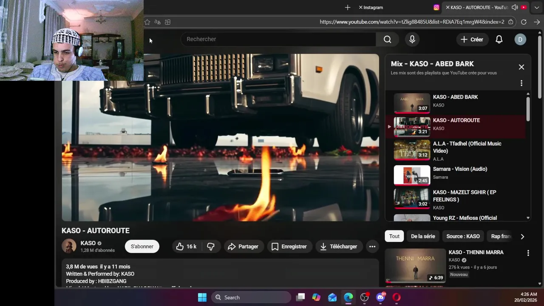Open options menu for KASO - THENNI MARRA
Screen dimensions: 544x306
528,253
